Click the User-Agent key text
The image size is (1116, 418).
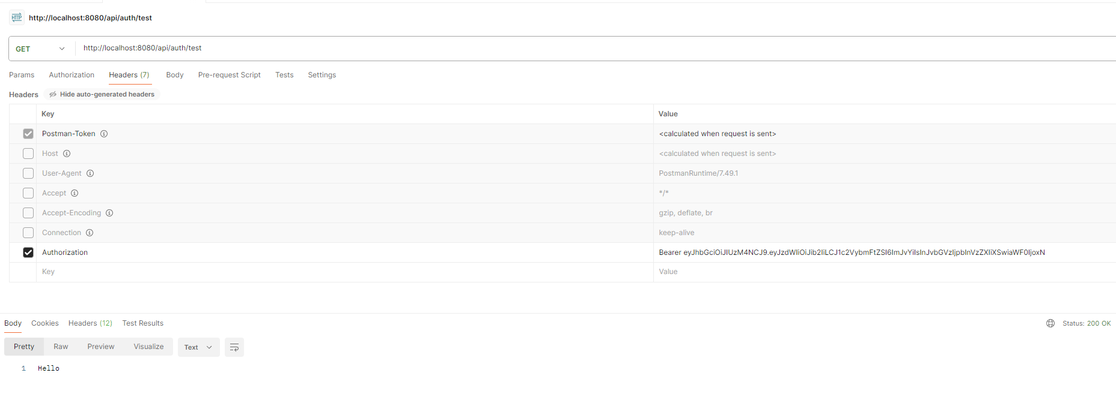(x=62, y=173)
